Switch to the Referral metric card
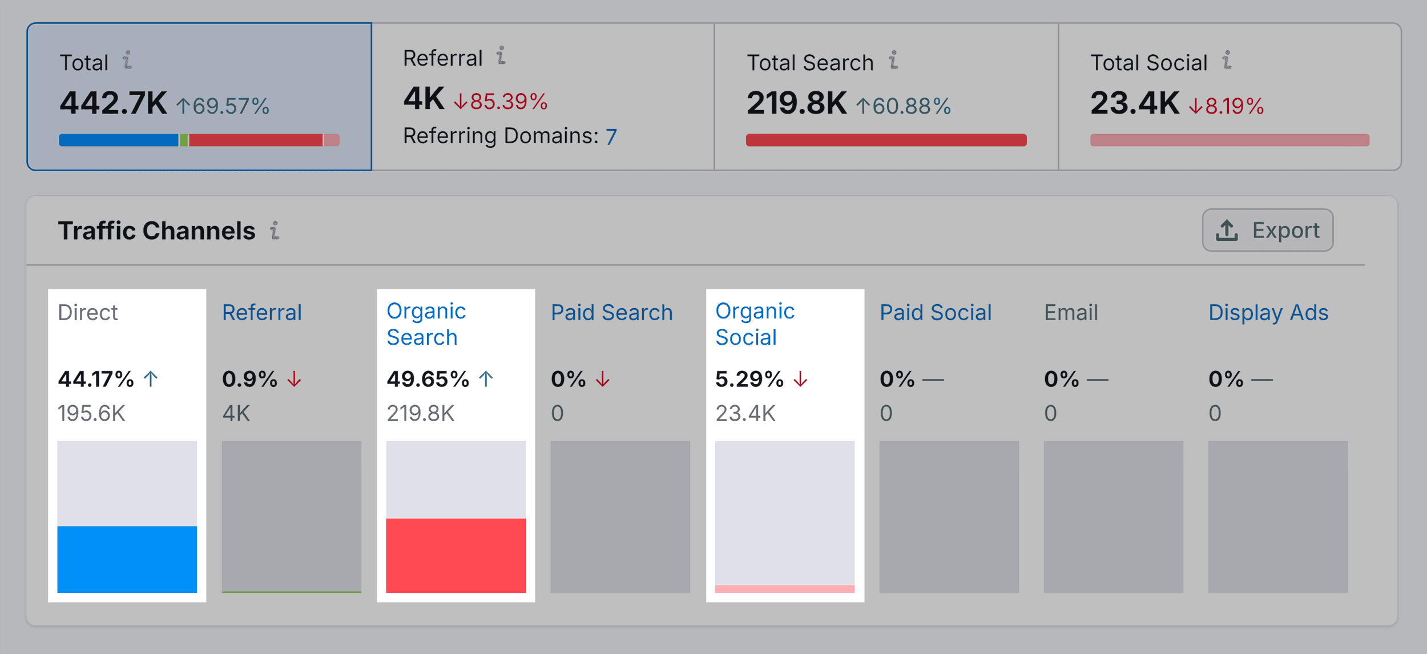Image resolution: width=1427 pixels, height=654 pixels. coord(542,96)
